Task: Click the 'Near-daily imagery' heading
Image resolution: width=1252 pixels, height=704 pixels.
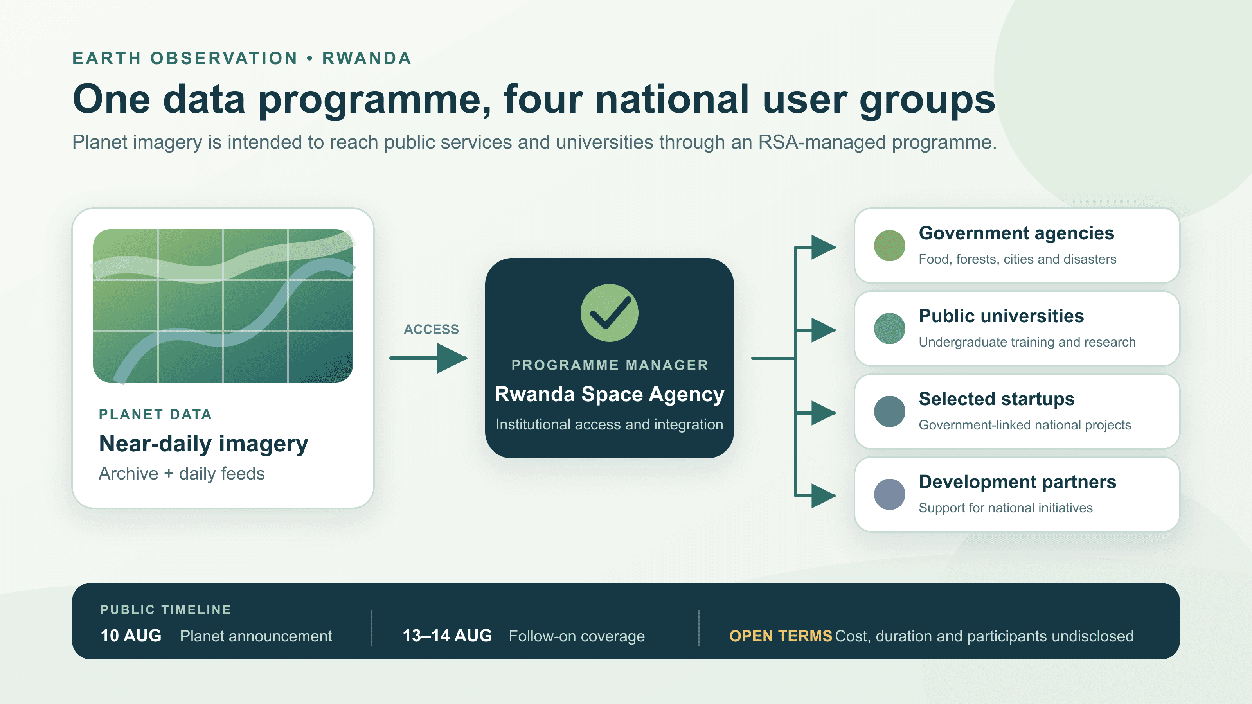Action: 203,444
